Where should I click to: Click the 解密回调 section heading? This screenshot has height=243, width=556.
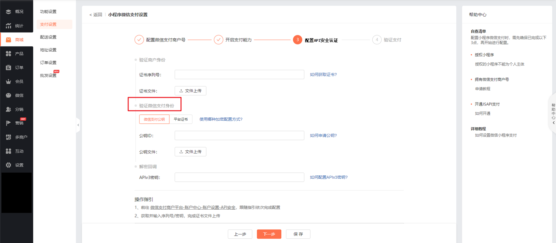point(148,167)
